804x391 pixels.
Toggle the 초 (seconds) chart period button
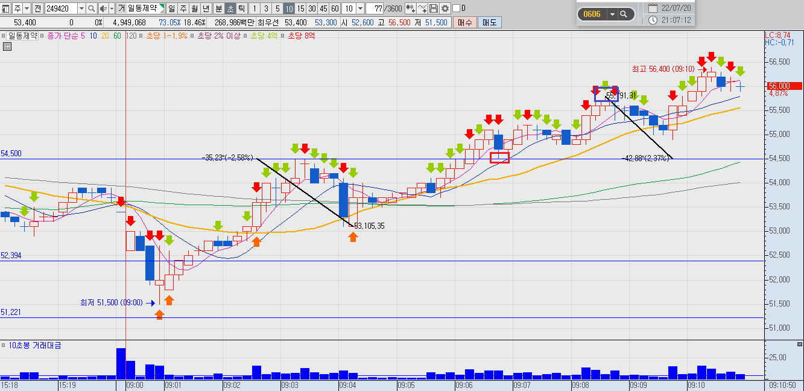230,8
